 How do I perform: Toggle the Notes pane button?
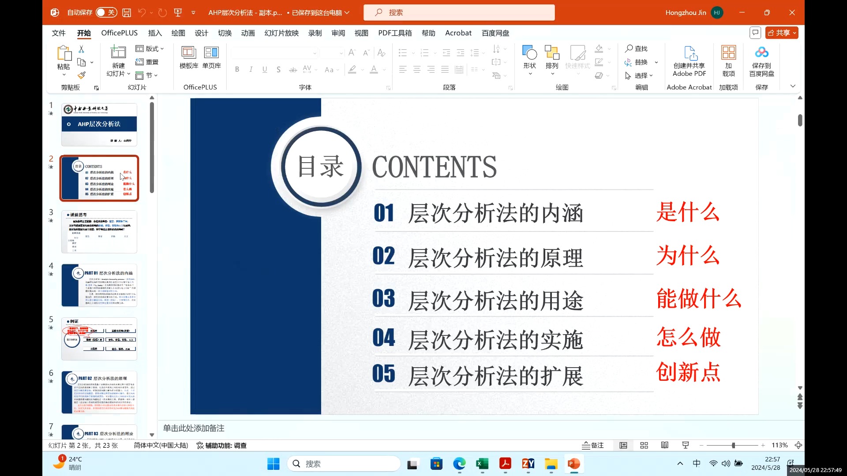(593, 445)
